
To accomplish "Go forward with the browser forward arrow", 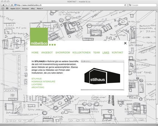I will click(7, 5).
